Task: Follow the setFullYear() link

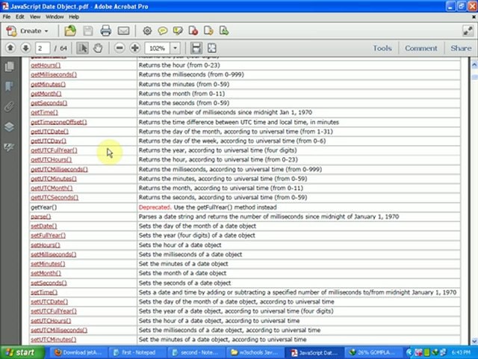Action: [x=48, y=236]
